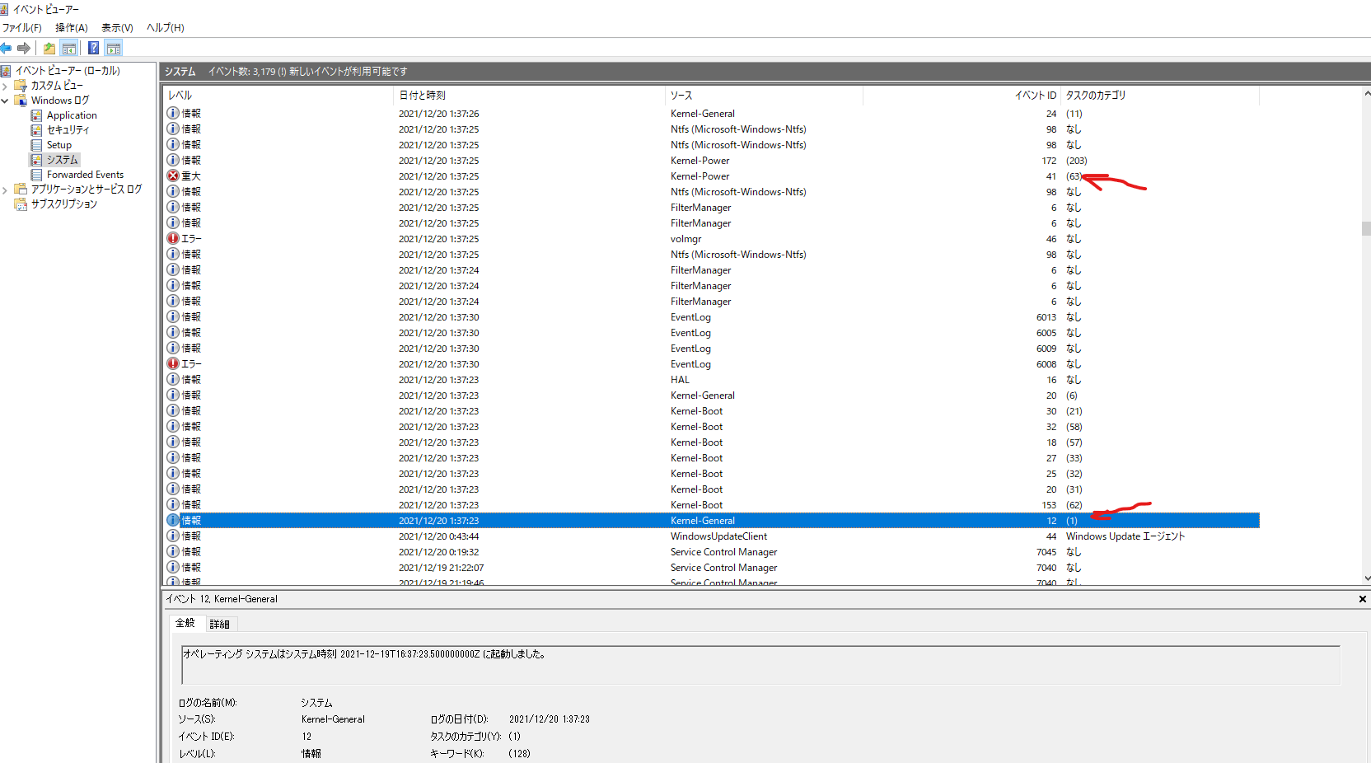Select the 2021/12/20 0:43:44 date cell
The height and width of the screenshot is (763, 1371).
[x=438, y=536]
